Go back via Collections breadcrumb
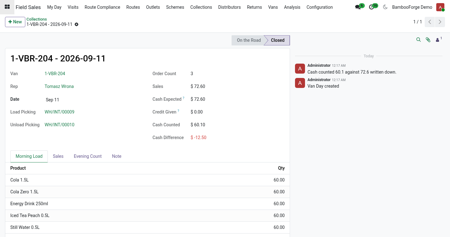 pyautogui.click(x=37, y=19)
